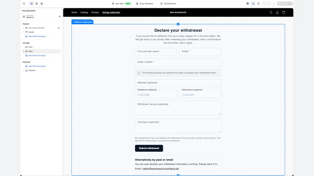Image resolution: width=314 pixels, height=176 pixels.
Task: Open the storefront search icon
Action: (271, 13)
